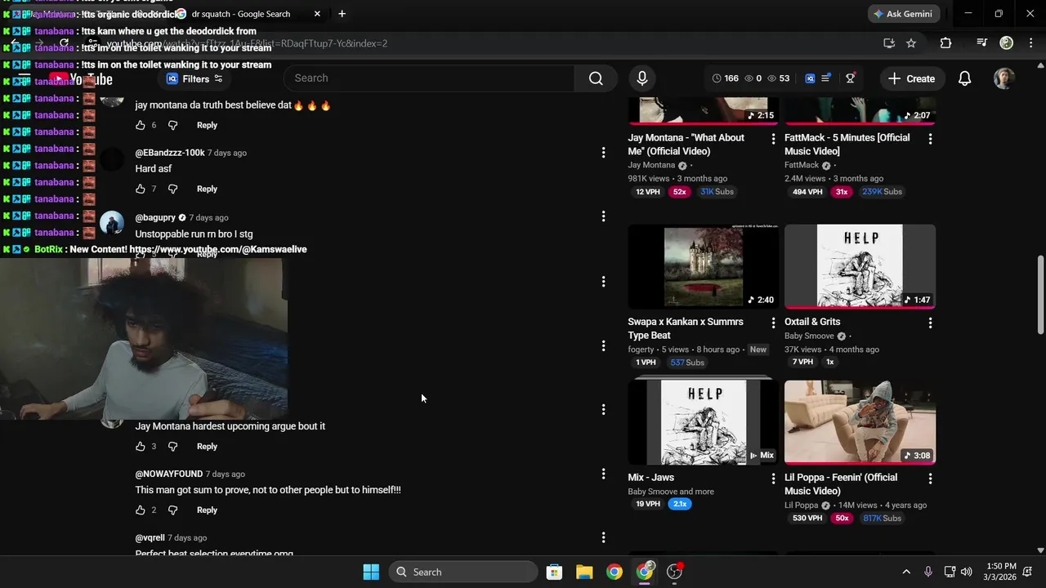Image resolution: width=1046 pixels, height=588 pixels.
Task: Open more options for 'What About Me' video
Action: coord(773,139)
